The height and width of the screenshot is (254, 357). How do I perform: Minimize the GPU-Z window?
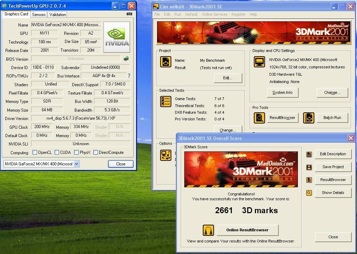115,6
